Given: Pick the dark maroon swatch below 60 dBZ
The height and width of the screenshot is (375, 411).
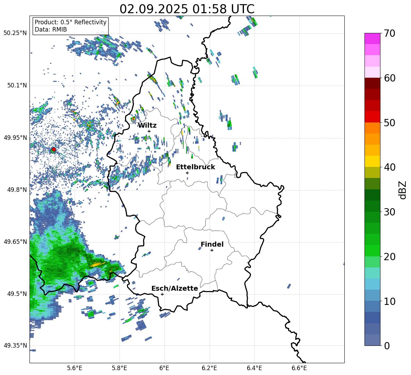Looking at the screenshot, I should [372, 83].
